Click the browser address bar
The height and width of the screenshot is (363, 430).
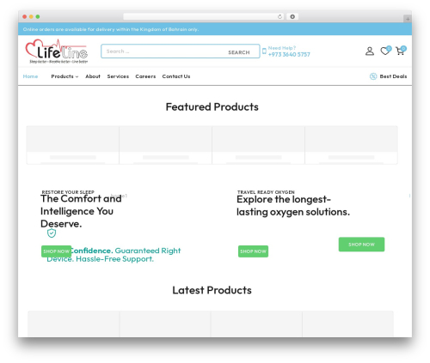[204, 16]
